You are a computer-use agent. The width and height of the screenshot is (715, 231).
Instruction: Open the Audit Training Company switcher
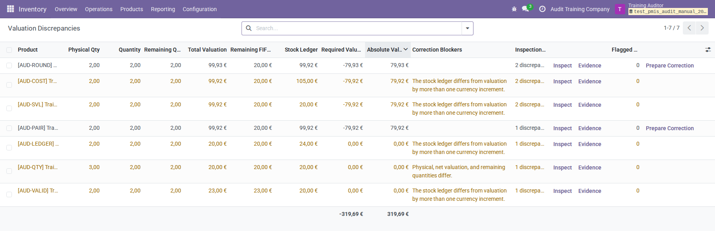(580, 9)
